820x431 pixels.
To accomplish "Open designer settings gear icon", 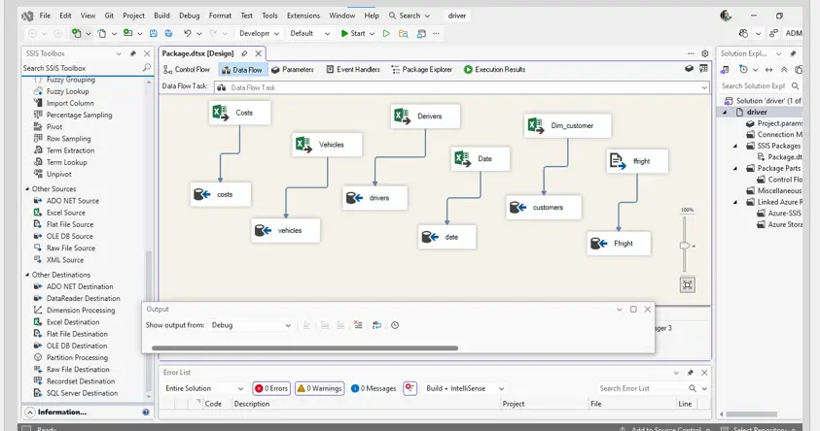I will [705, 53].
